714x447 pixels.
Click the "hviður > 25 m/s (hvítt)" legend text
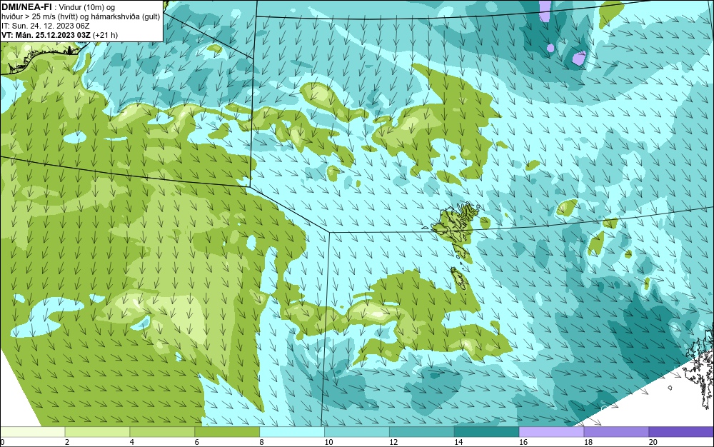point(39,16)
